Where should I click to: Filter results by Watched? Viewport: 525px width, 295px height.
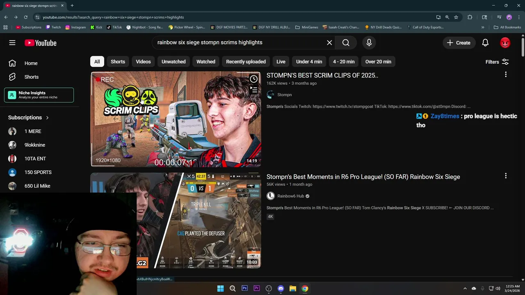(x=206, y=61)
